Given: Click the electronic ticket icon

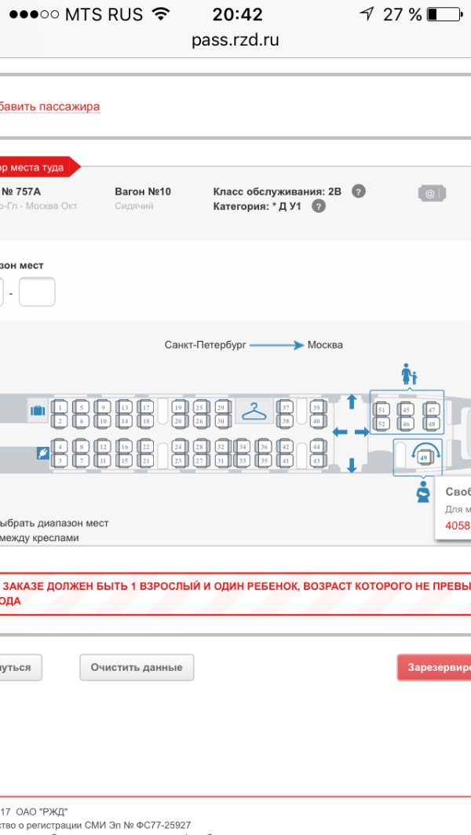Looking at the screenshot, I should click(430, 193).
